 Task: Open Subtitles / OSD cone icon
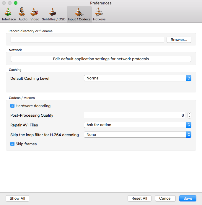[x=53, y=12]
